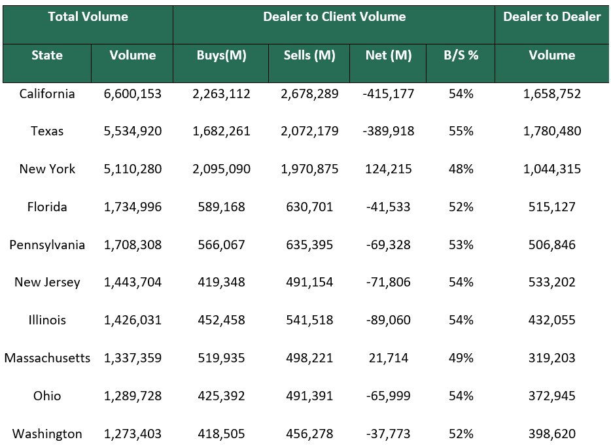Click the Illinois dealer volume 432,055
Screen dimensions: 611x448
coord(551,320)
